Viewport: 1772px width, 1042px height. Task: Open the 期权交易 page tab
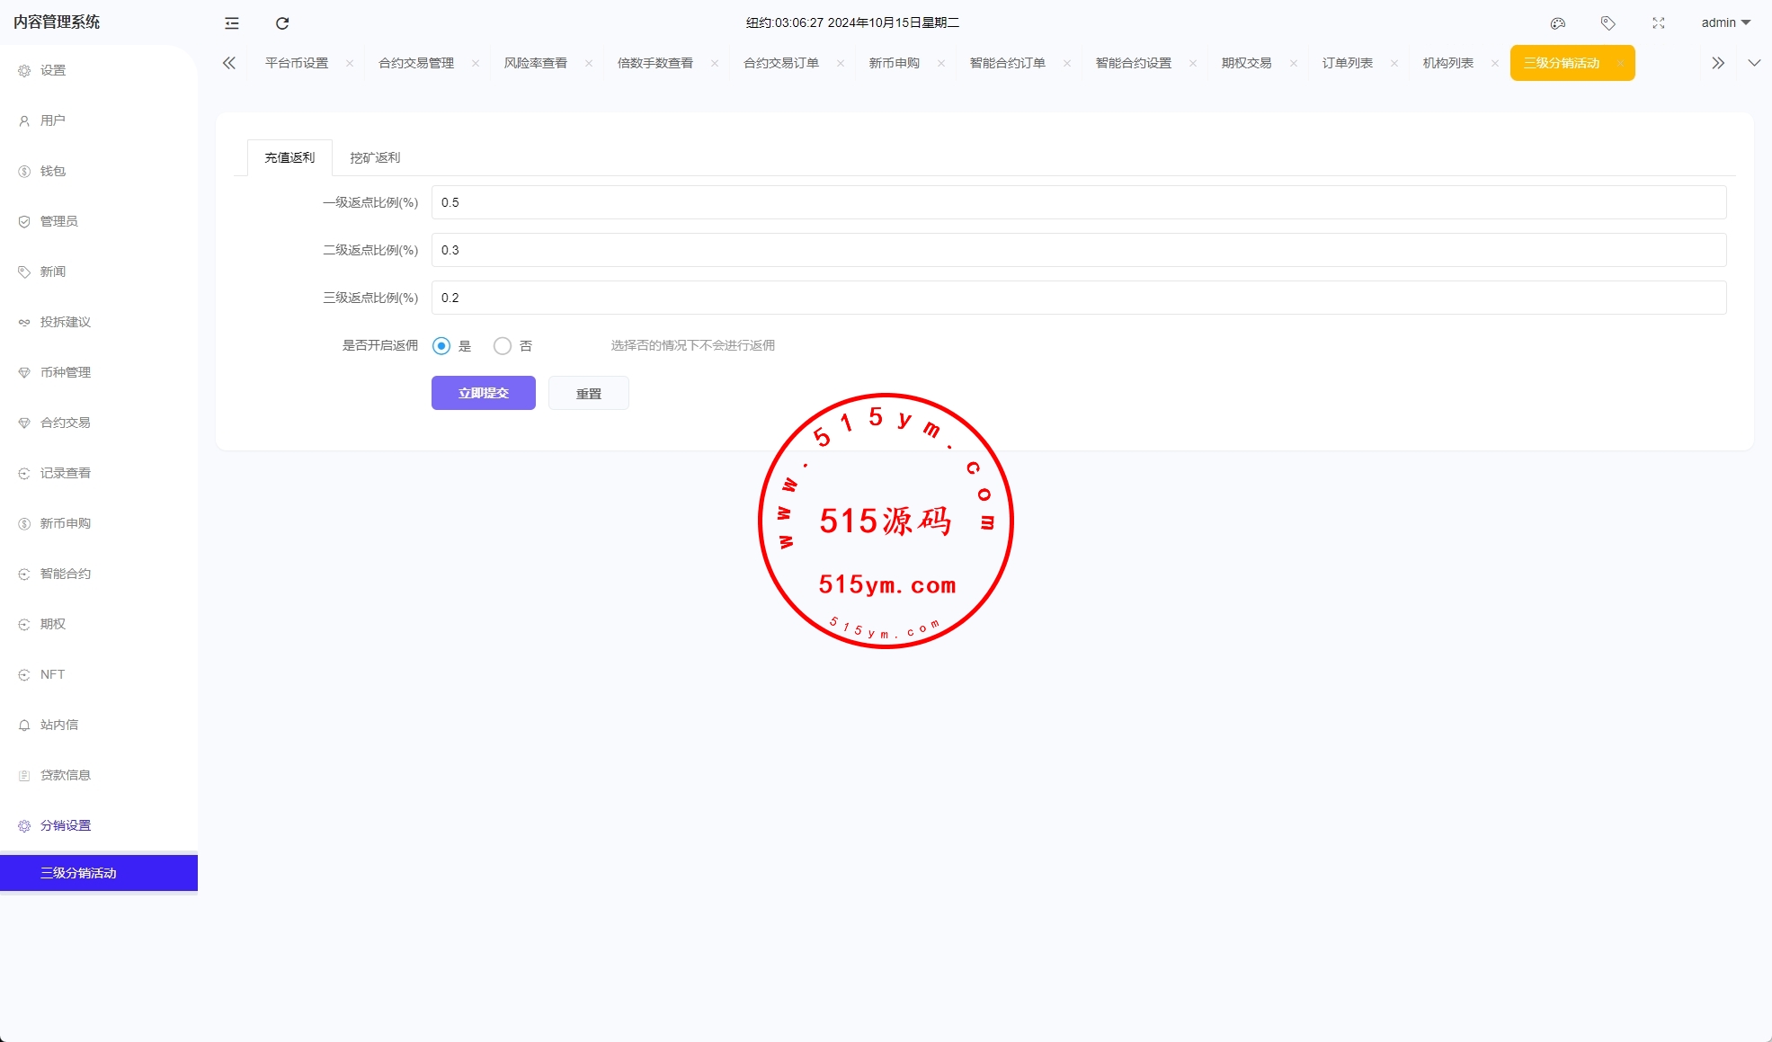pos(1246,63)
